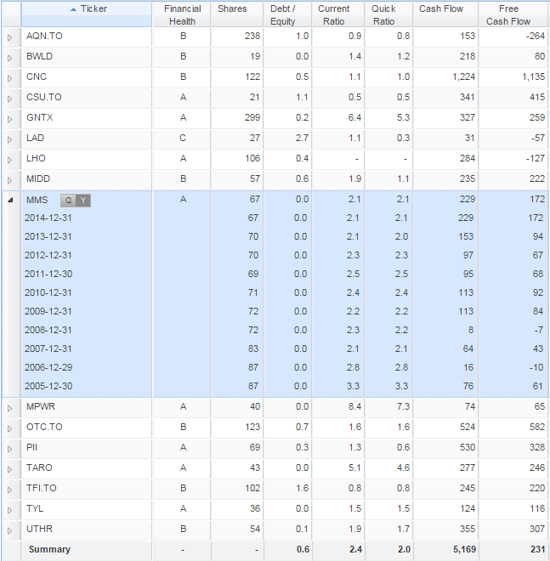Expand the OTC.TO row
The width and height of the screenshot is (550, 561).
point(10,428)
